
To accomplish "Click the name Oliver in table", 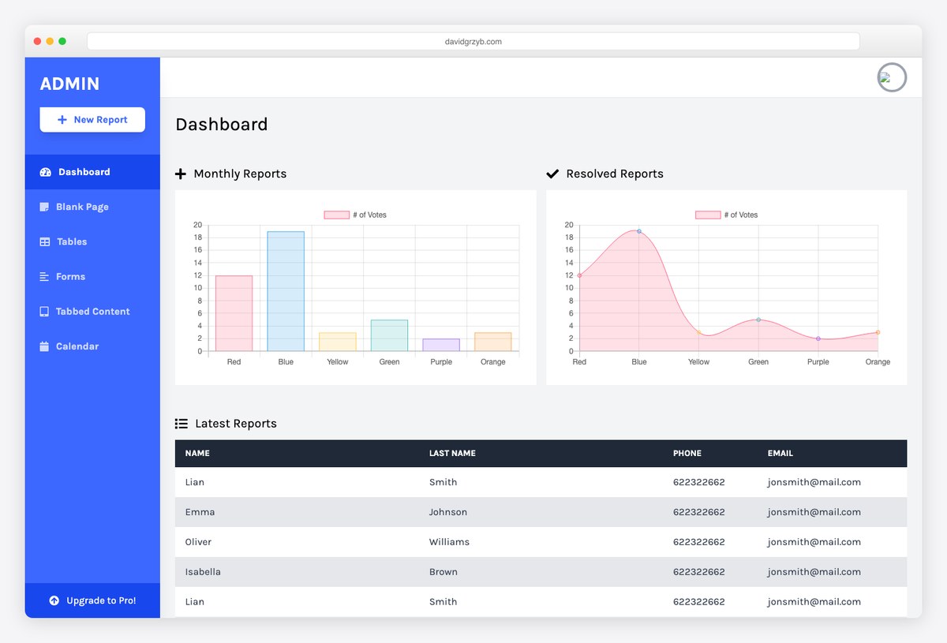I will click(198, 542).
